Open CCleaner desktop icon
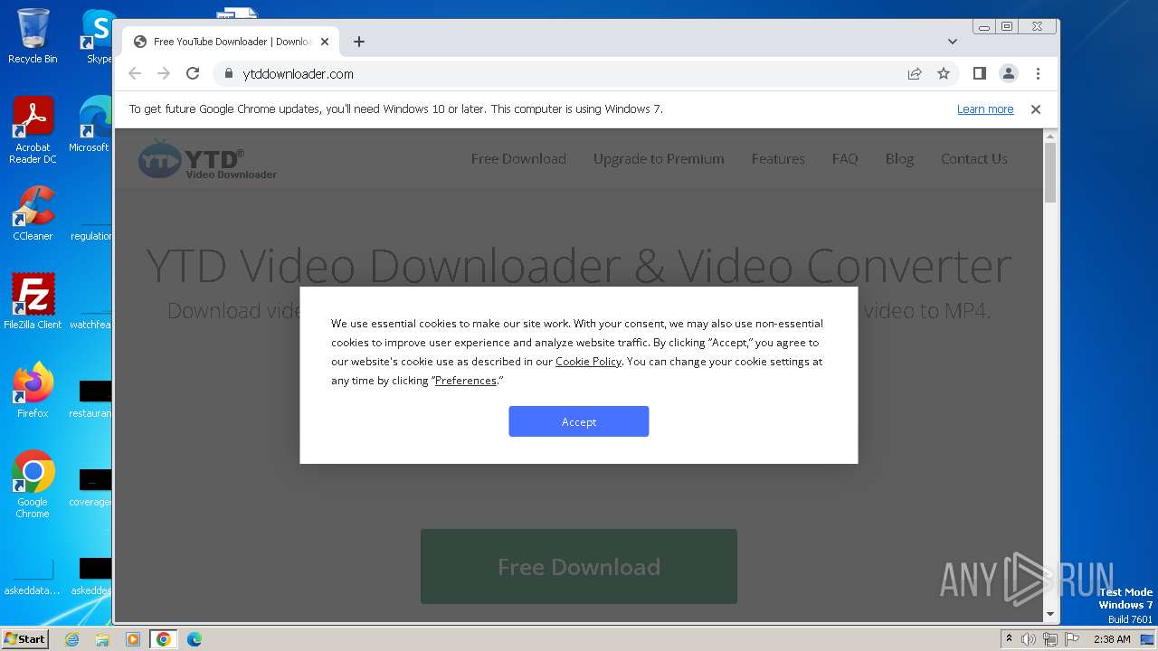Image resolution: width=1158 pixels, height=651 pixels. [33, 213]
